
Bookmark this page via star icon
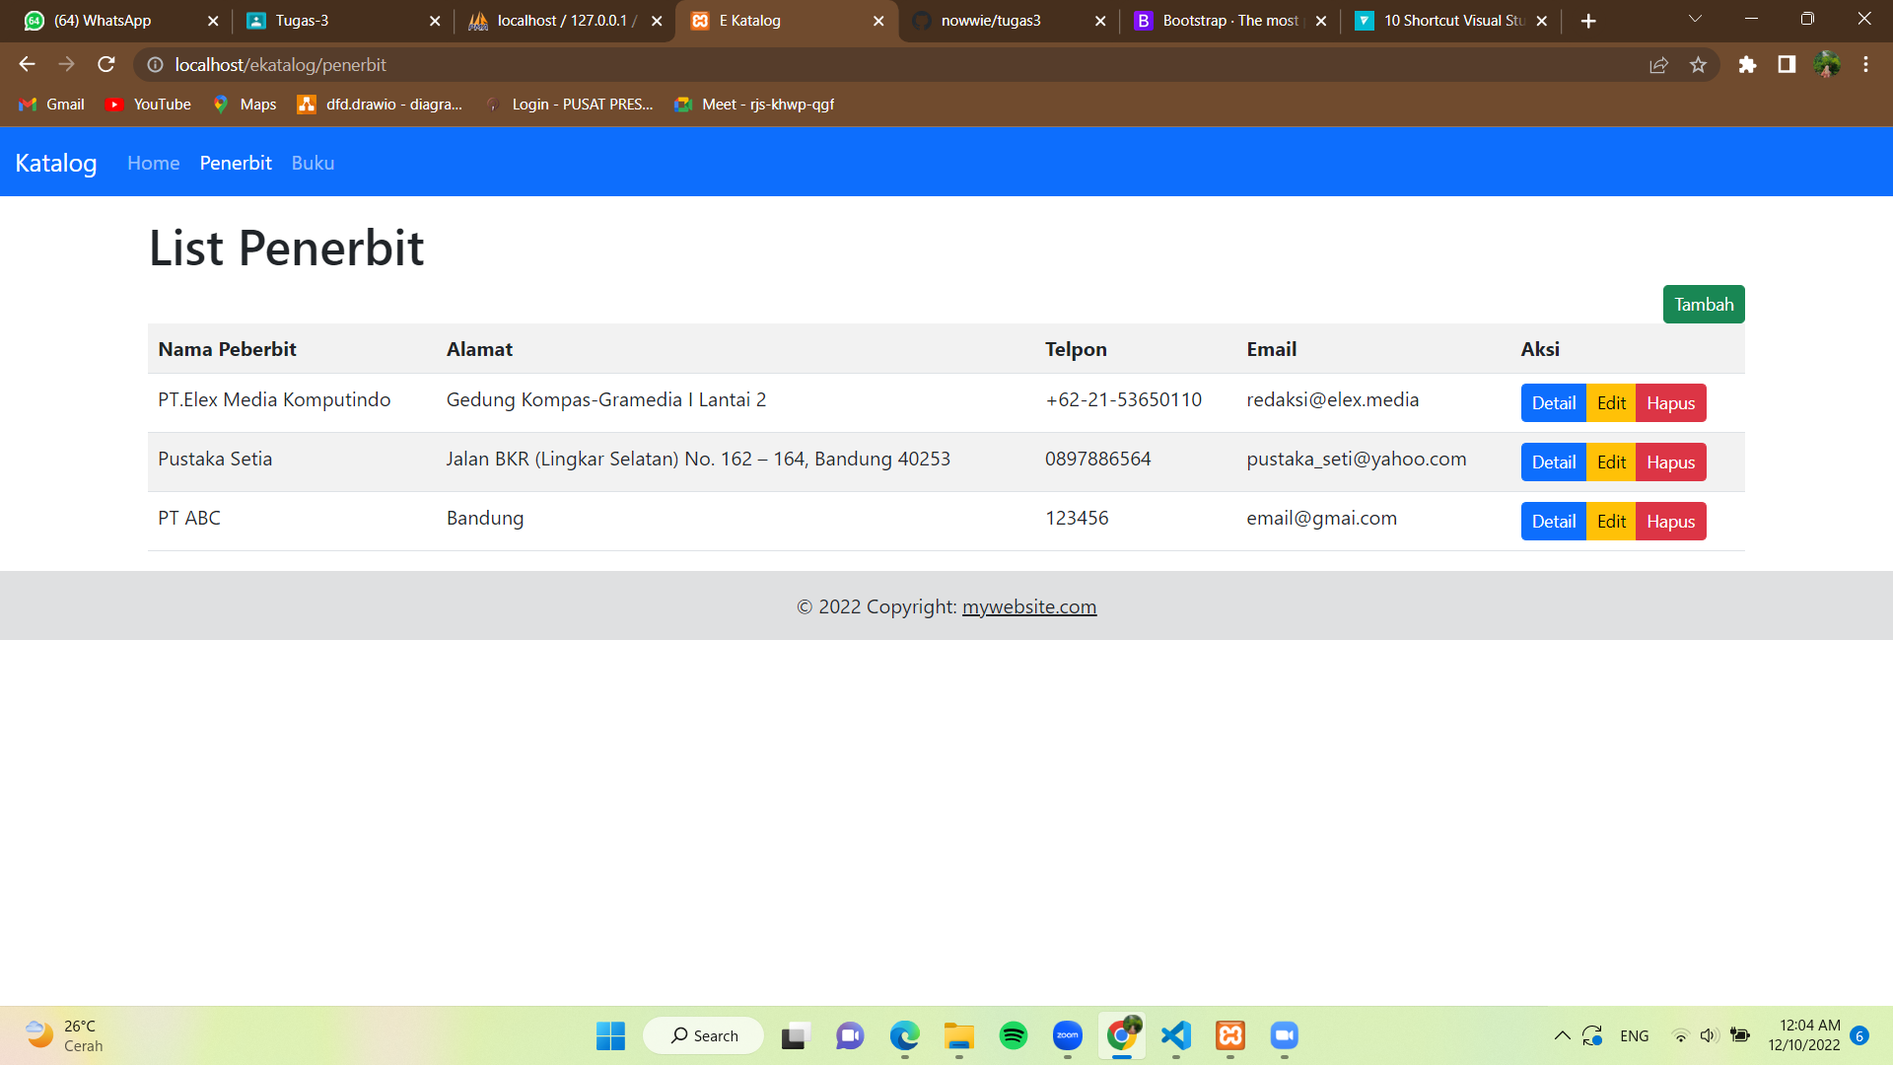click(1699, 64)
